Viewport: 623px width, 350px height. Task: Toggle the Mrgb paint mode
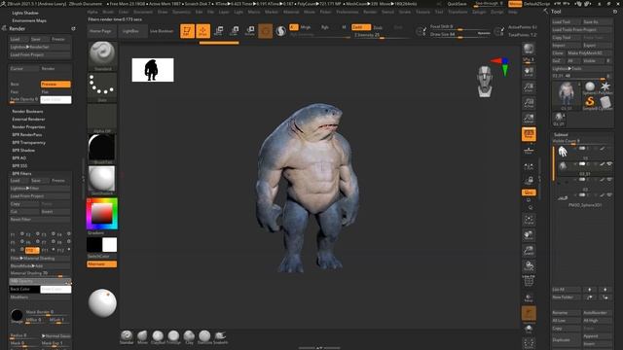tap(305, 27)
